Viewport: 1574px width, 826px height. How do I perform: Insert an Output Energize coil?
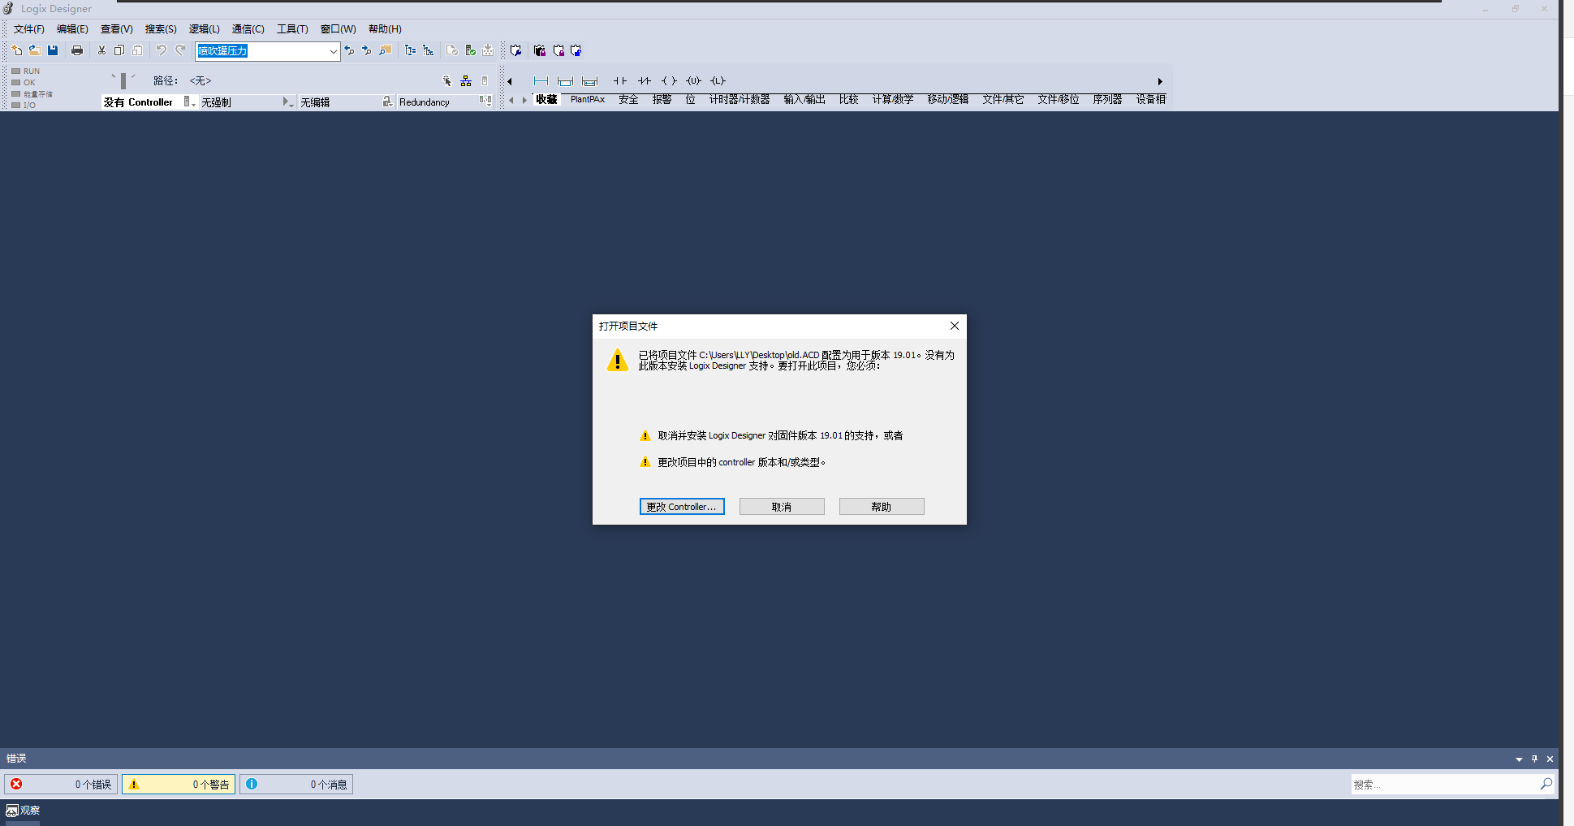click(669, 80)
